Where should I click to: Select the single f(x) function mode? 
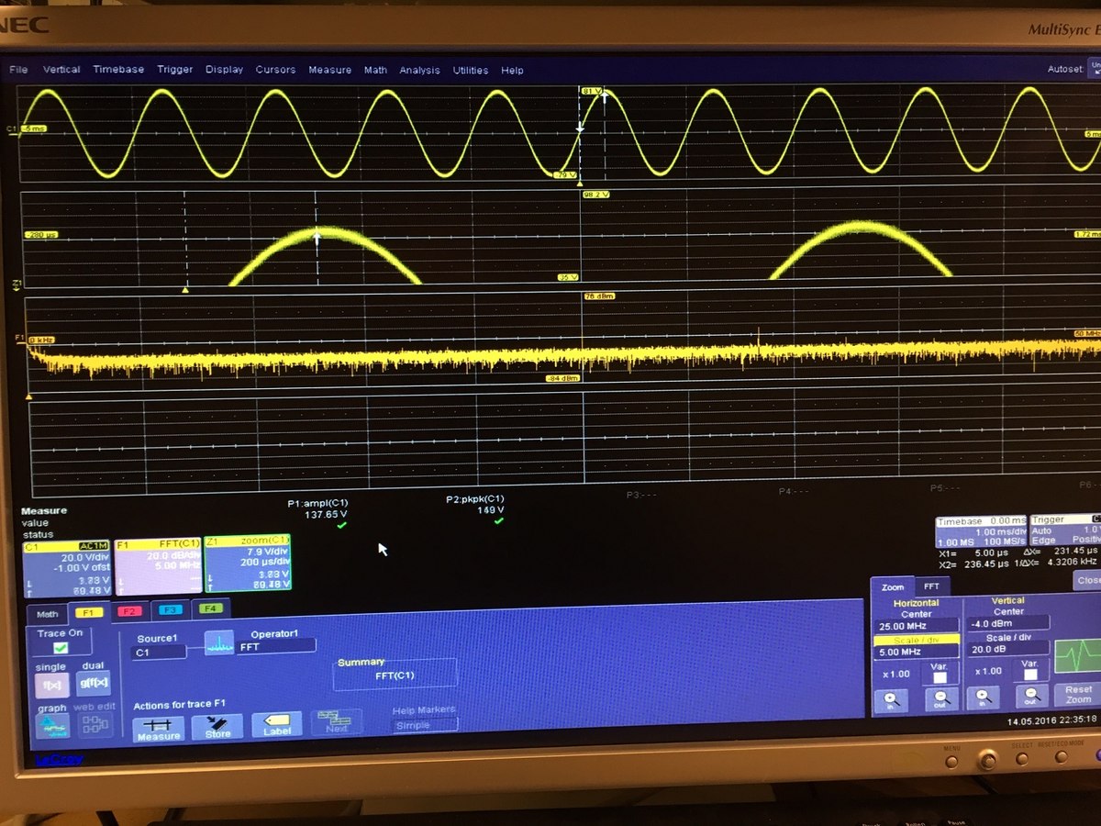click(x=51, y=684)
